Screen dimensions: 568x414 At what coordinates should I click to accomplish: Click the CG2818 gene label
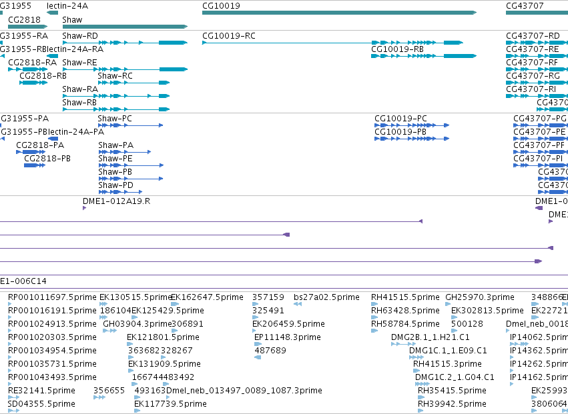tap(24, 20)
